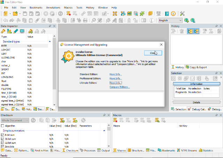Click the pencil edit icon in Data Inspector

(16, 31)
